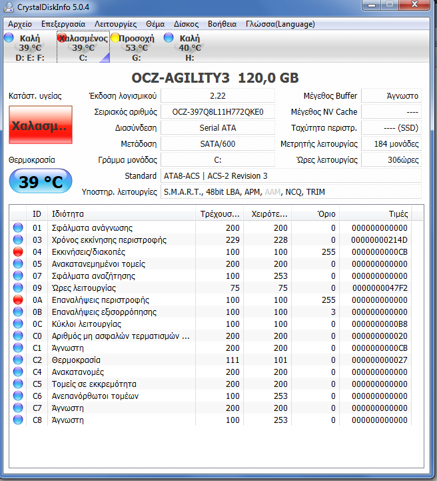The image size is (437, 481).
Task: Click the drive letter field showing C:
Action: [218, 159]
